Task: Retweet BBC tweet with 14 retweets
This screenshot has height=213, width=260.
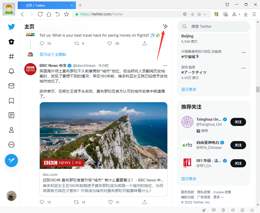Action: pos(76,202)
